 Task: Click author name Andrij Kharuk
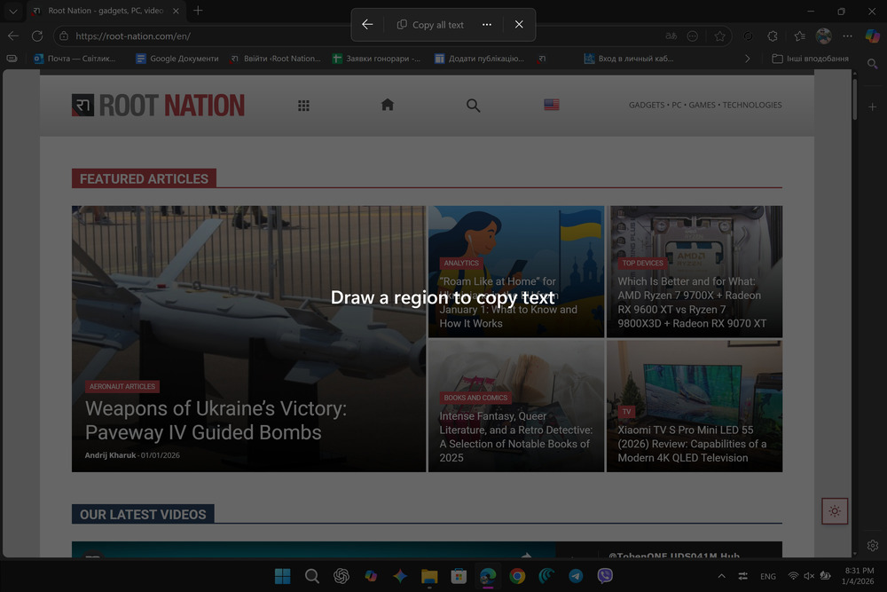tap(110, 455)
